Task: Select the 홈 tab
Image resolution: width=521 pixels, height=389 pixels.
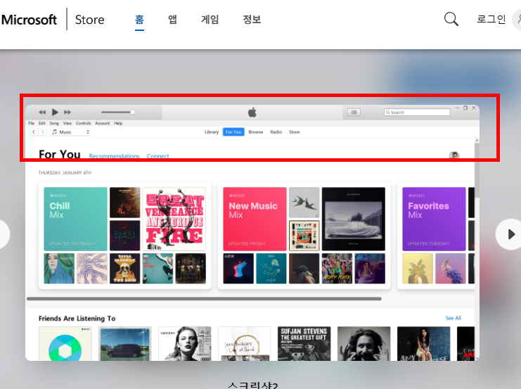Action: coord(139,19)
